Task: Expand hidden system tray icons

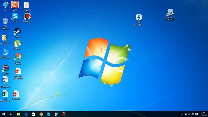Action: point(182,114)
